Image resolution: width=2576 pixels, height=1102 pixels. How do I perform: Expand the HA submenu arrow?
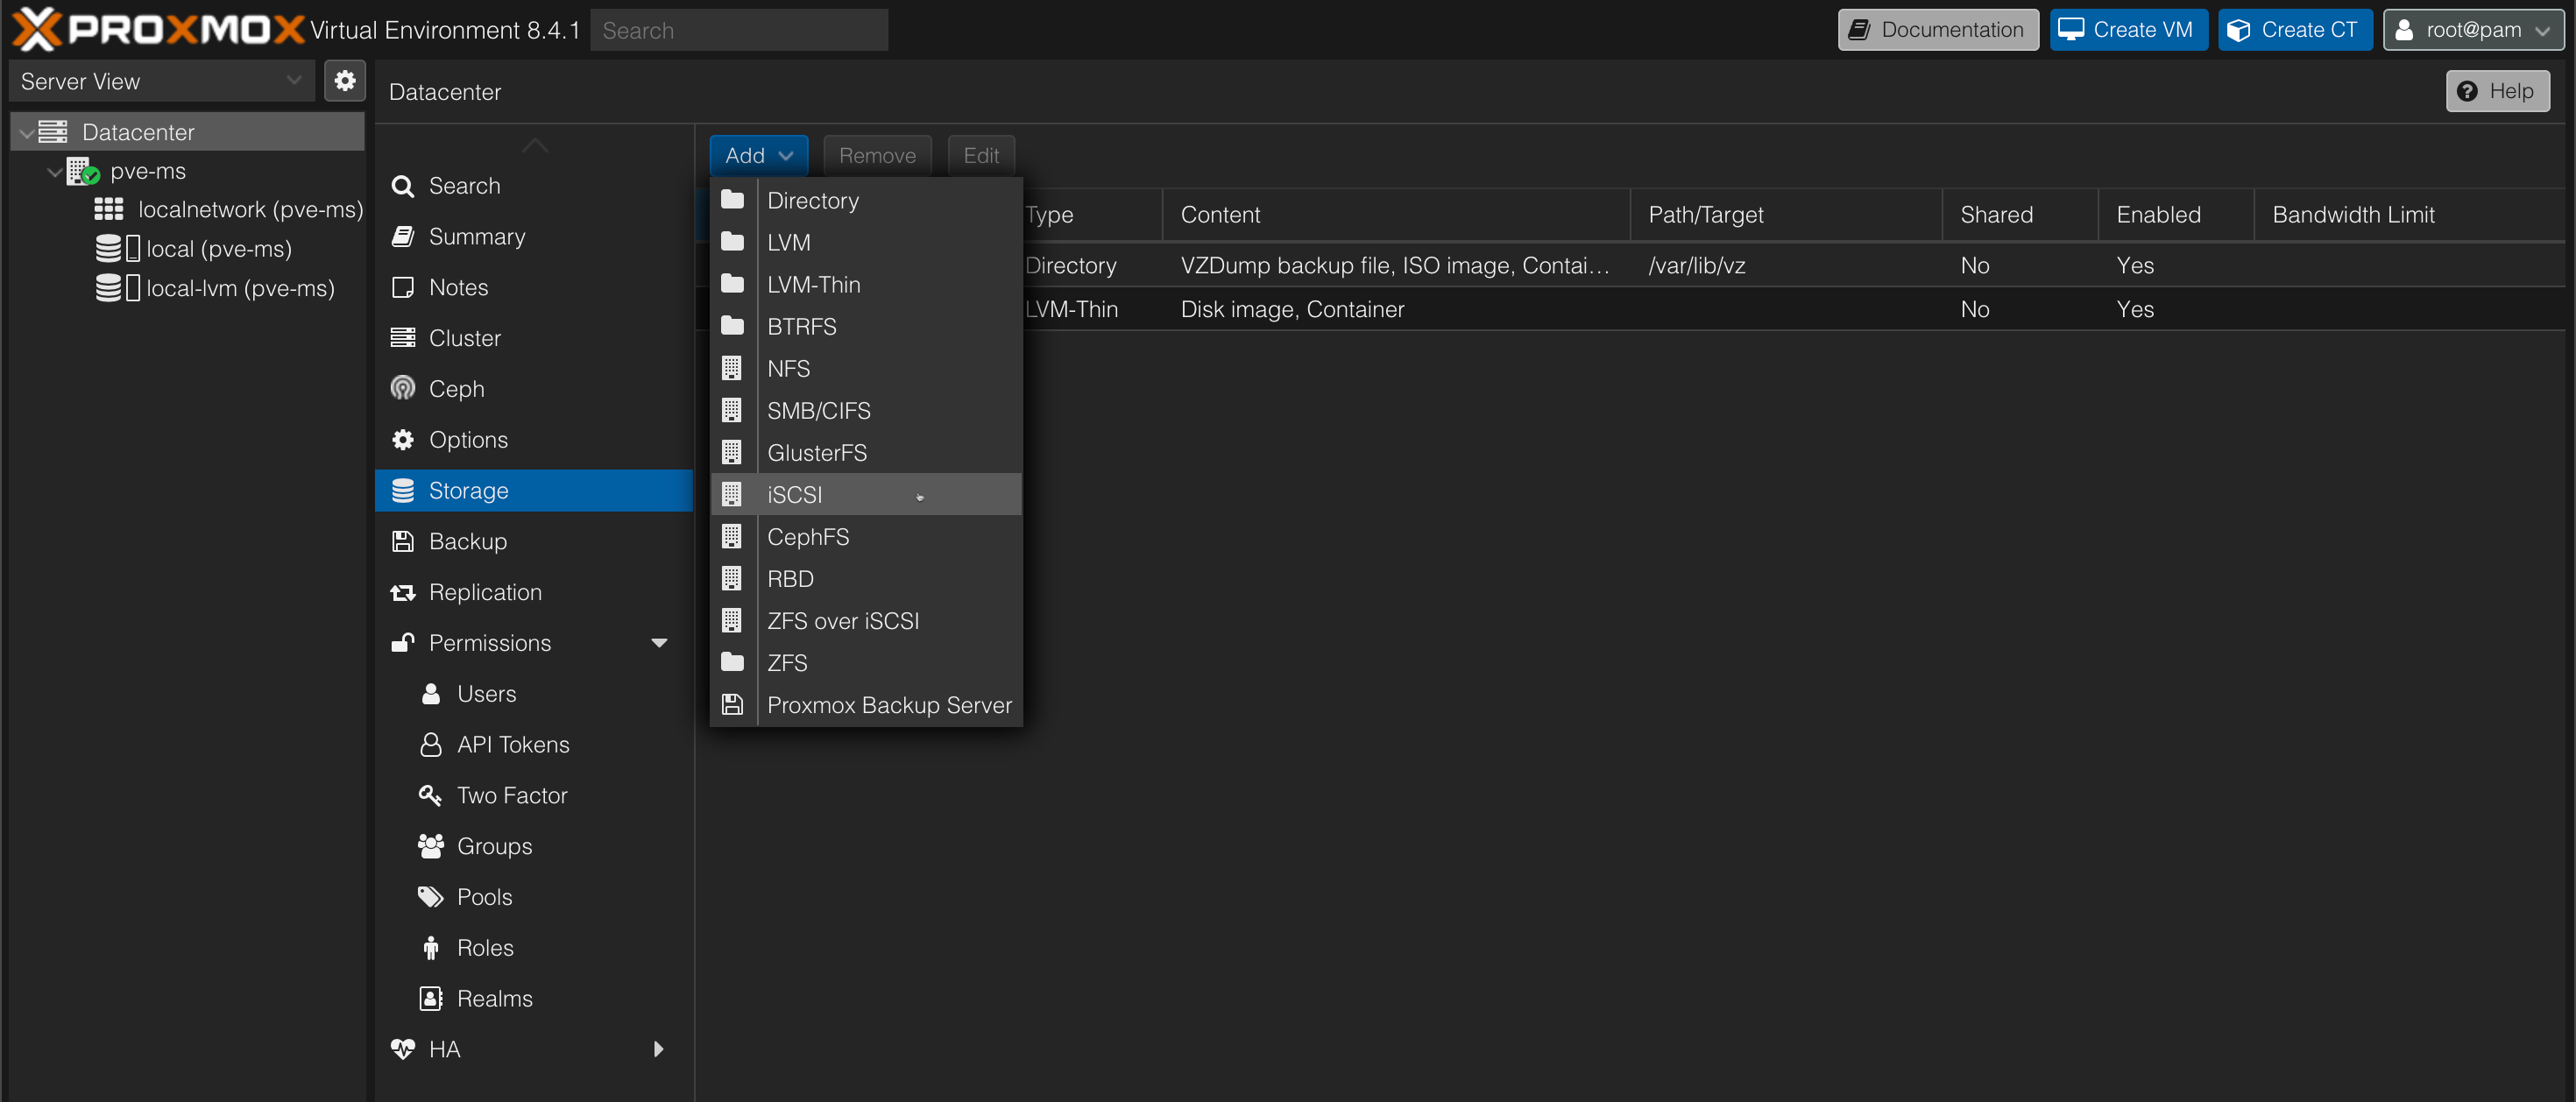point(658,1049)
